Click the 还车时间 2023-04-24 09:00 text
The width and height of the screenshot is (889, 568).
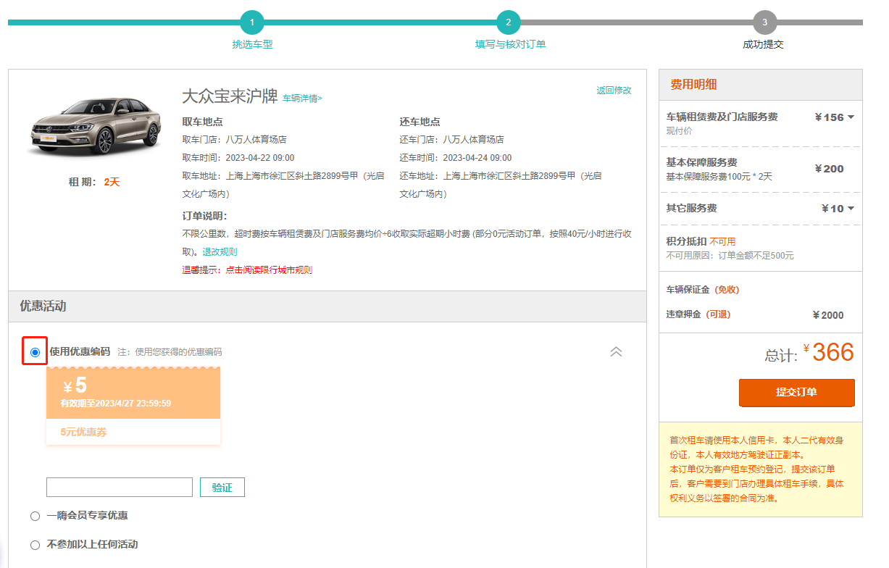pyautogui.click(x=456, y=158)
